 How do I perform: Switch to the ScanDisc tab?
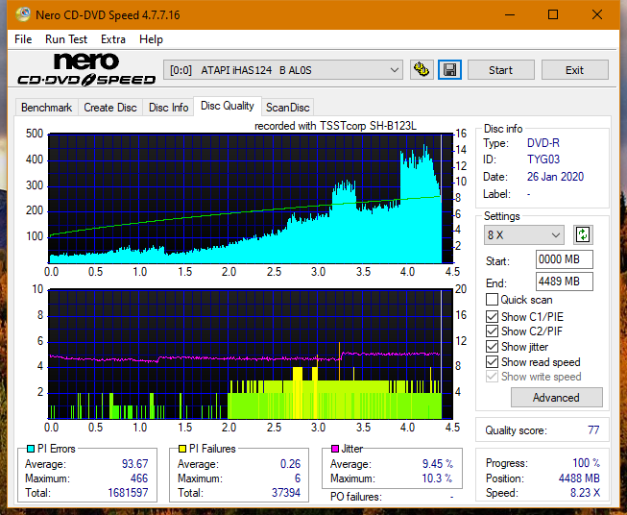point(287,108)
